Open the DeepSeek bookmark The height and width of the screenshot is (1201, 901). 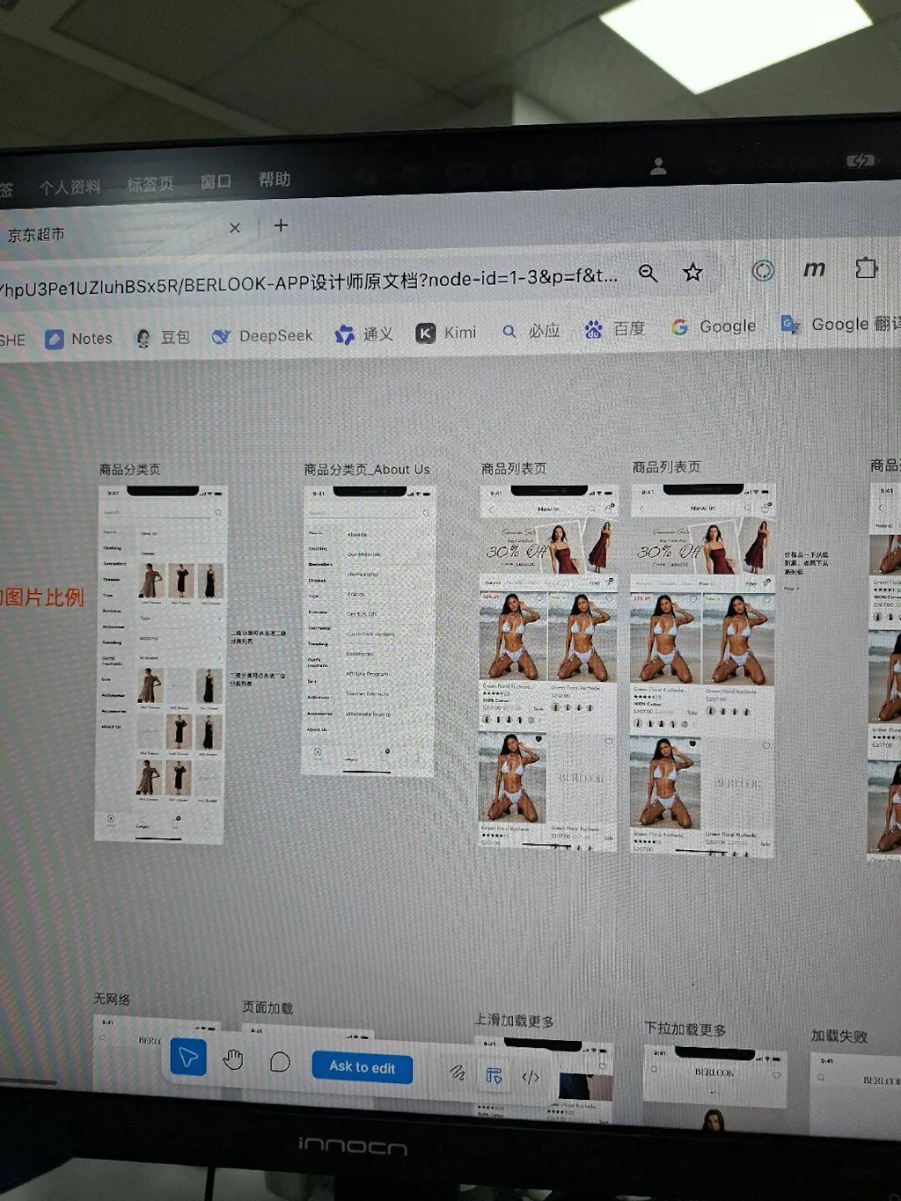pos(262,336)
